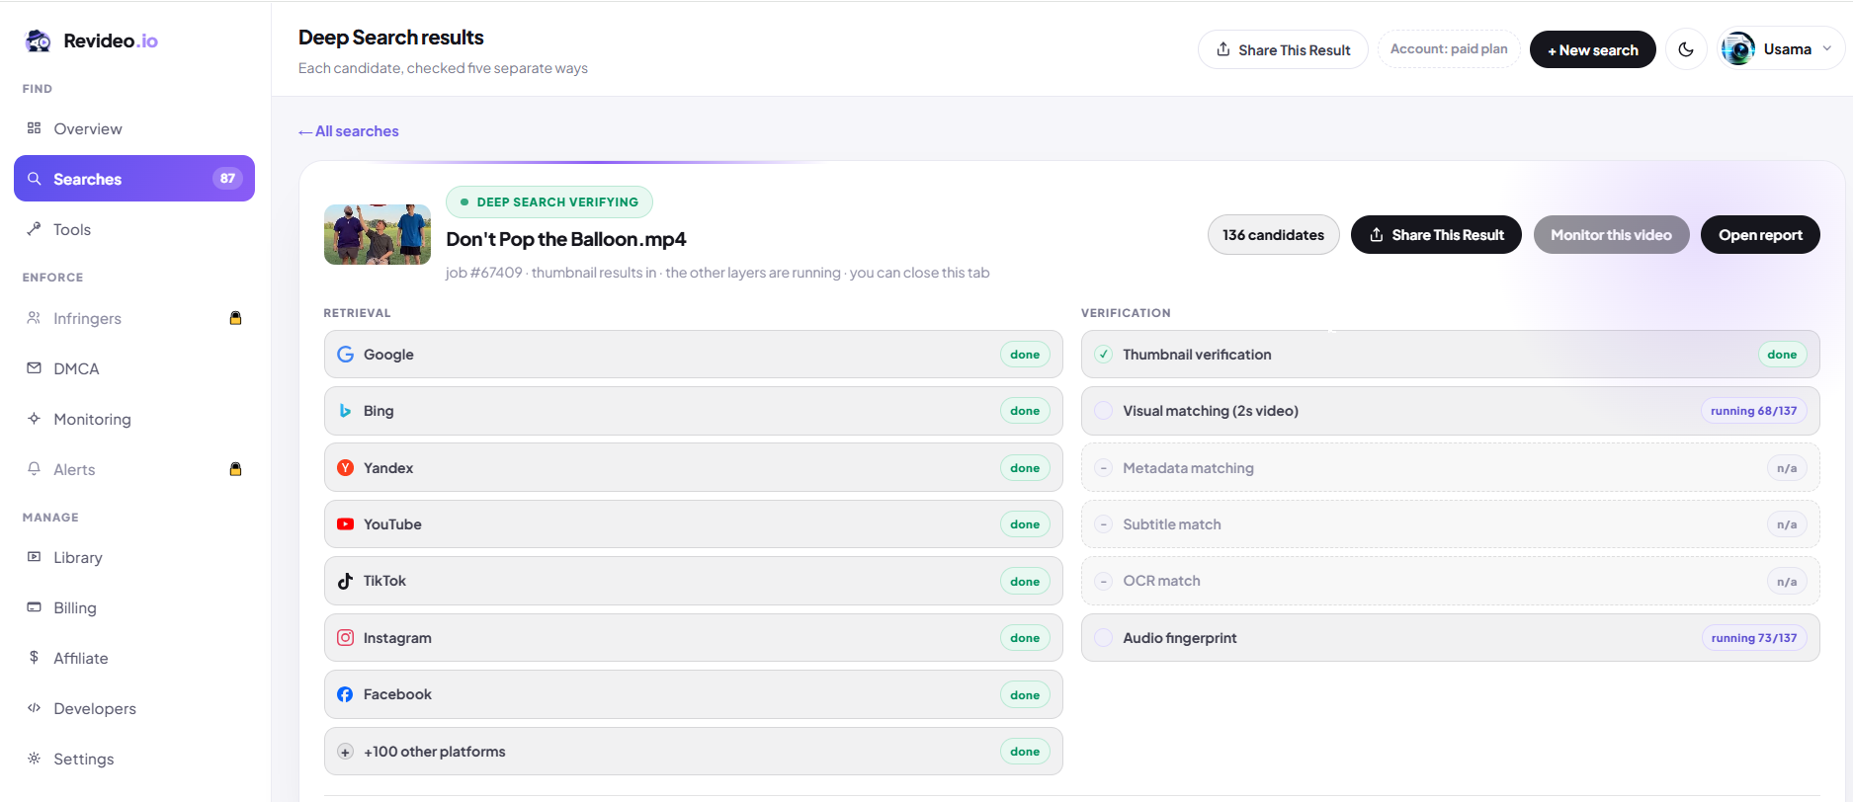Image resolution: width=1853 pixels, height=802 pixels.
Task: Click the Thumbnail verification check circle
Action: [1104, 355]
